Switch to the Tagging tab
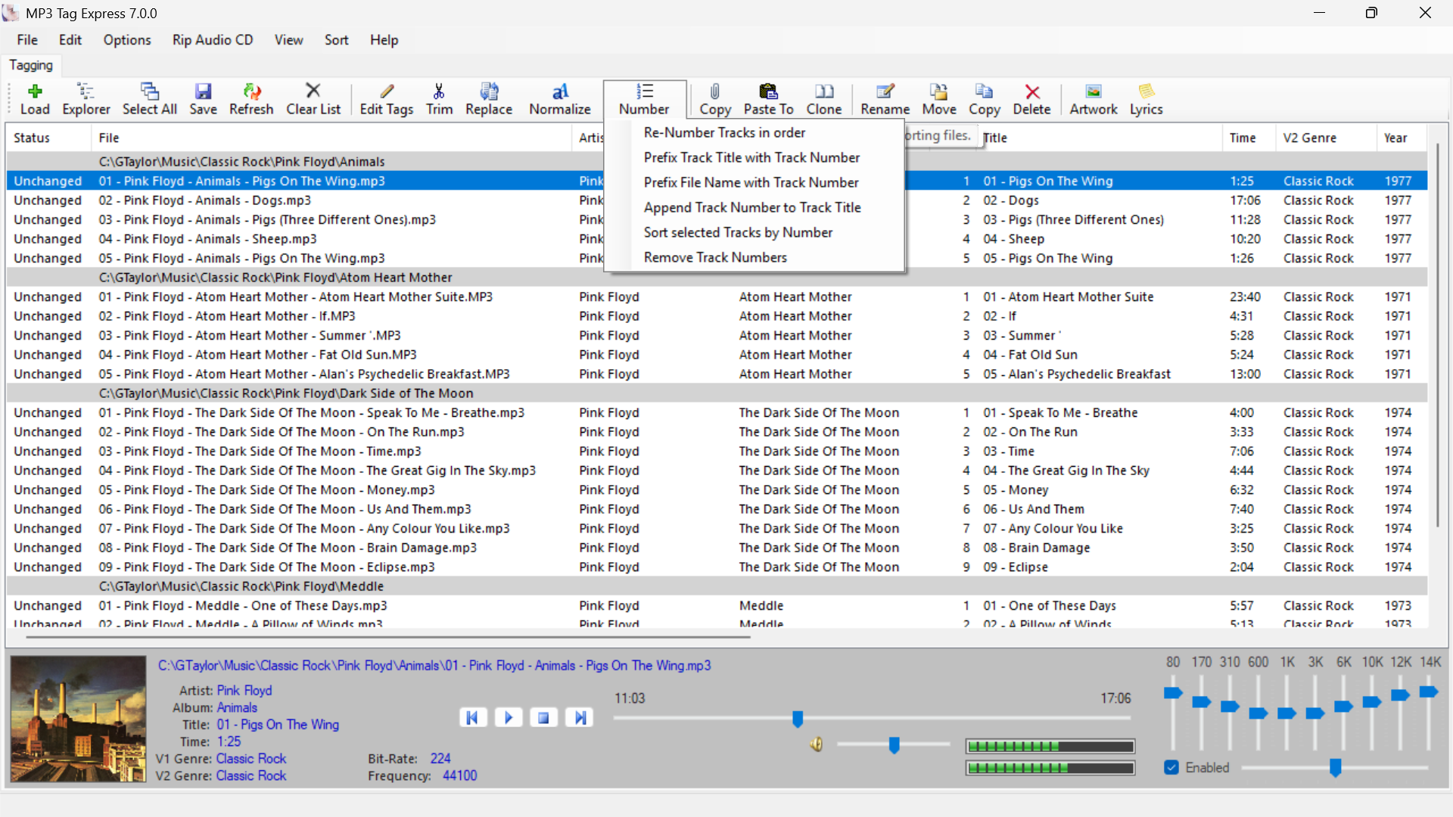Image resolution: width=1453 pixels, height=817 pixels. 31,66
